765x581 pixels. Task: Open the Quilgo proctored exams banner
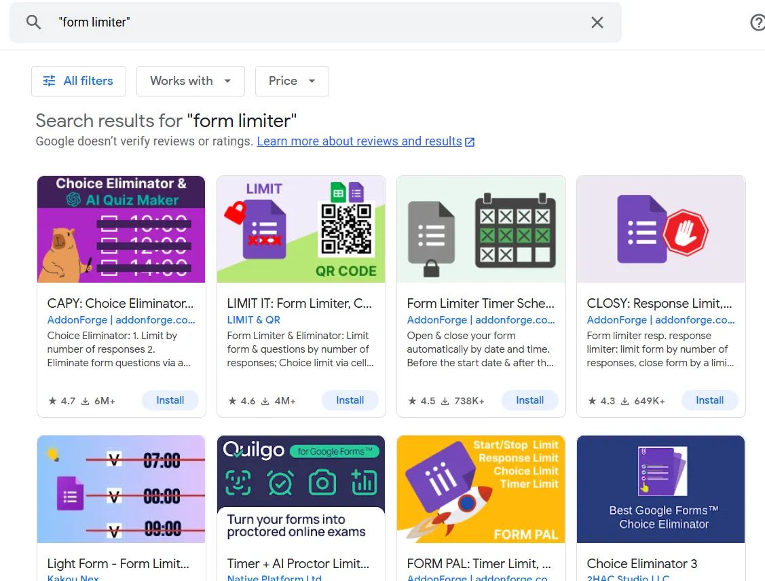(301, 489)
